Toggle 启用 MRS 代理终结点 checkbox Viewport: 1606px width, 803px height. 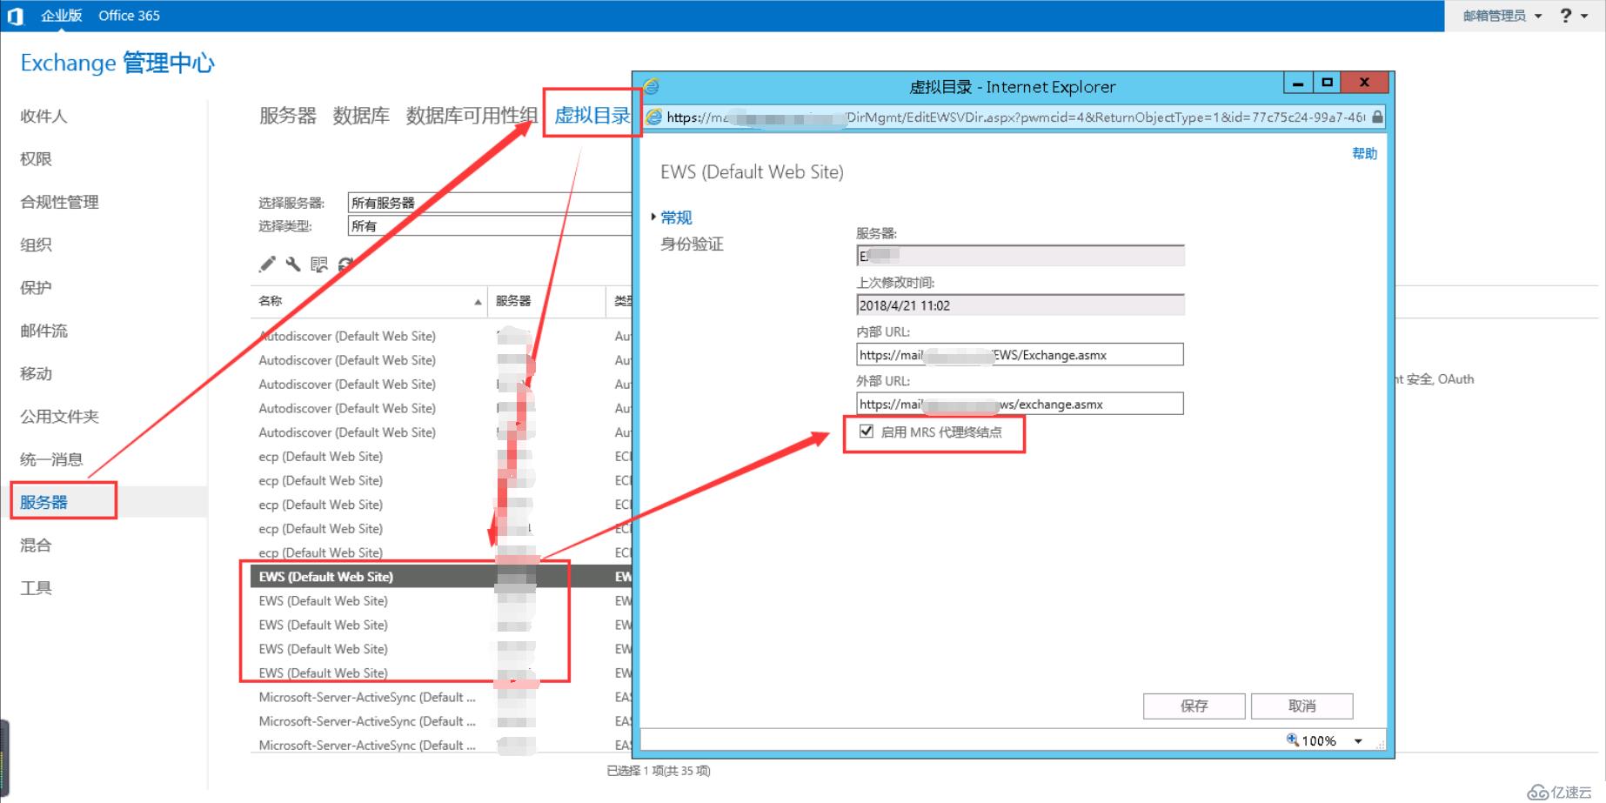(867, 432)
